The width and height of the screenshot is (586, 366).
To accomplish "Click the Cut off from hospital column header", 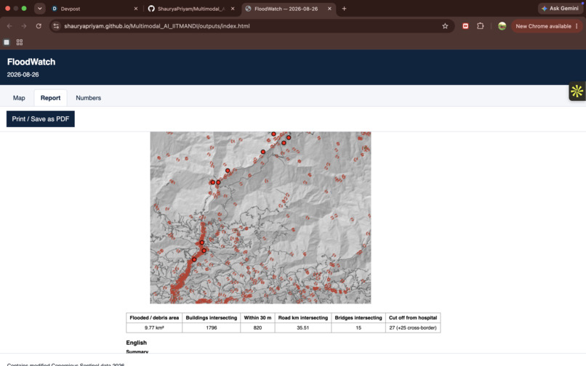I will 413,318.
